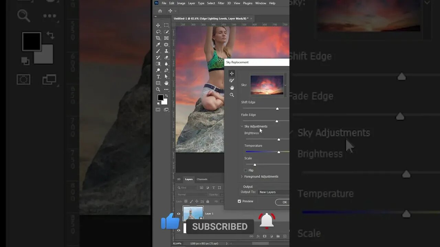Select the Crop tool

pyautogui.click(x=158, y=38)
